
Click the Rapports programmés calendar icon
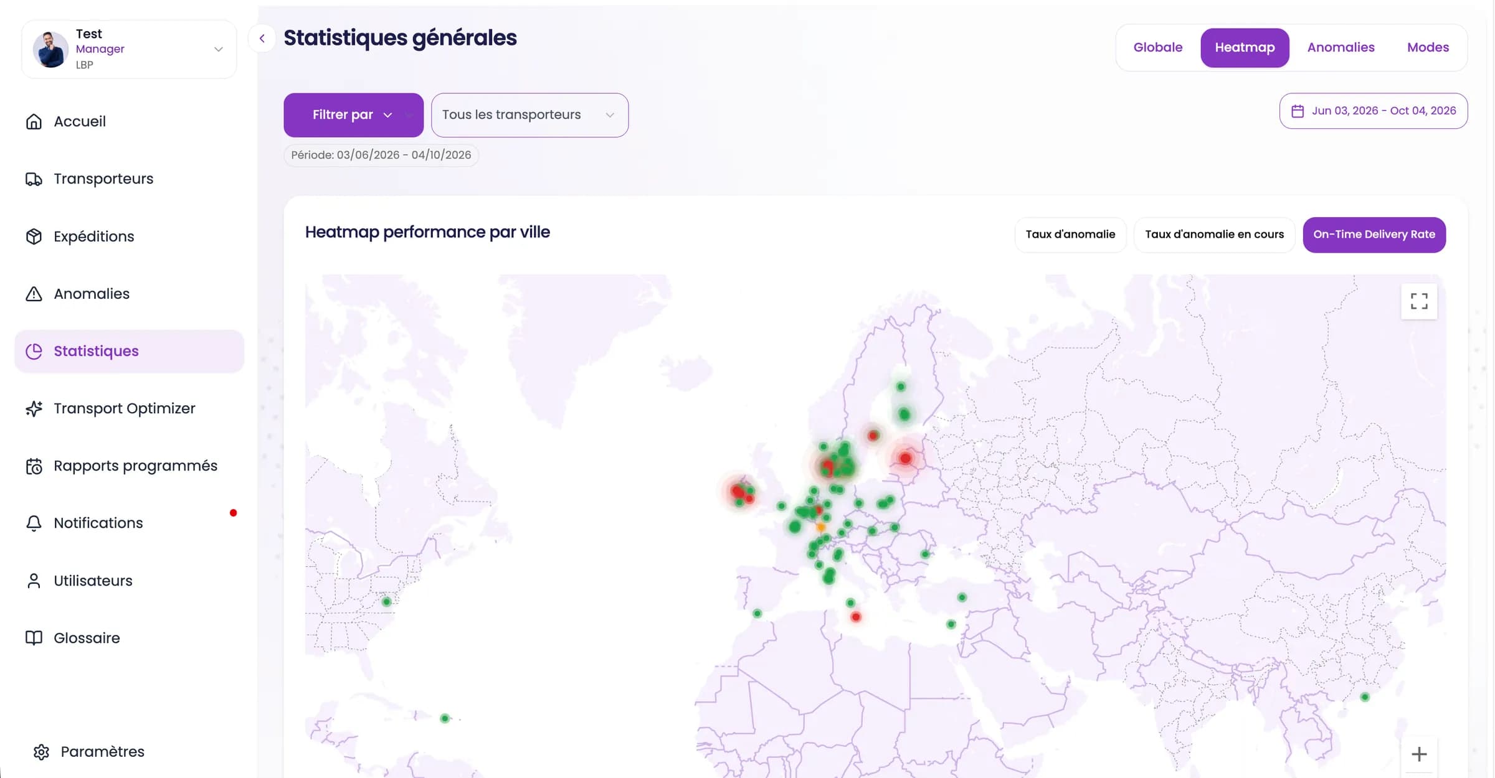coord(34,466)
